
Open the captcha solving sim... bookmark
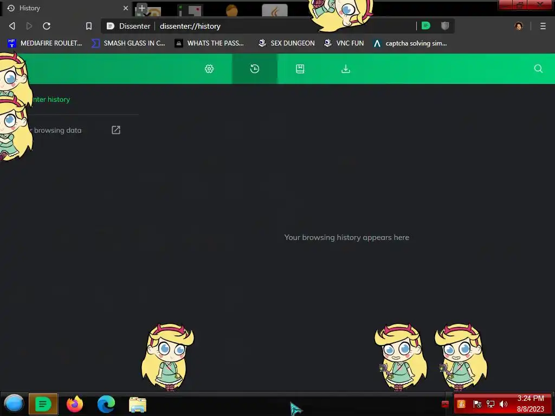click(x=410, y=43)
